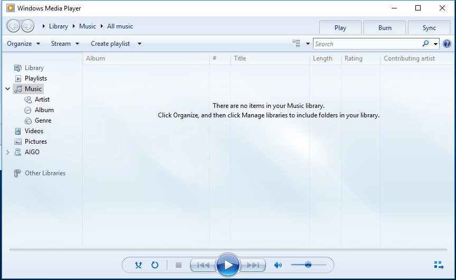
Task: Go to Previous track button
Action: [x=203, y=265]
